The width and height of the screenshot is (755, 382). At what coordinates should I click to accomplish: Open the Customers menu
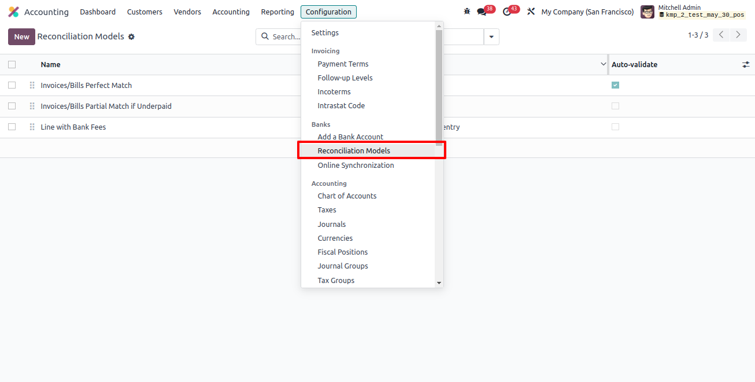click(145, 12)
